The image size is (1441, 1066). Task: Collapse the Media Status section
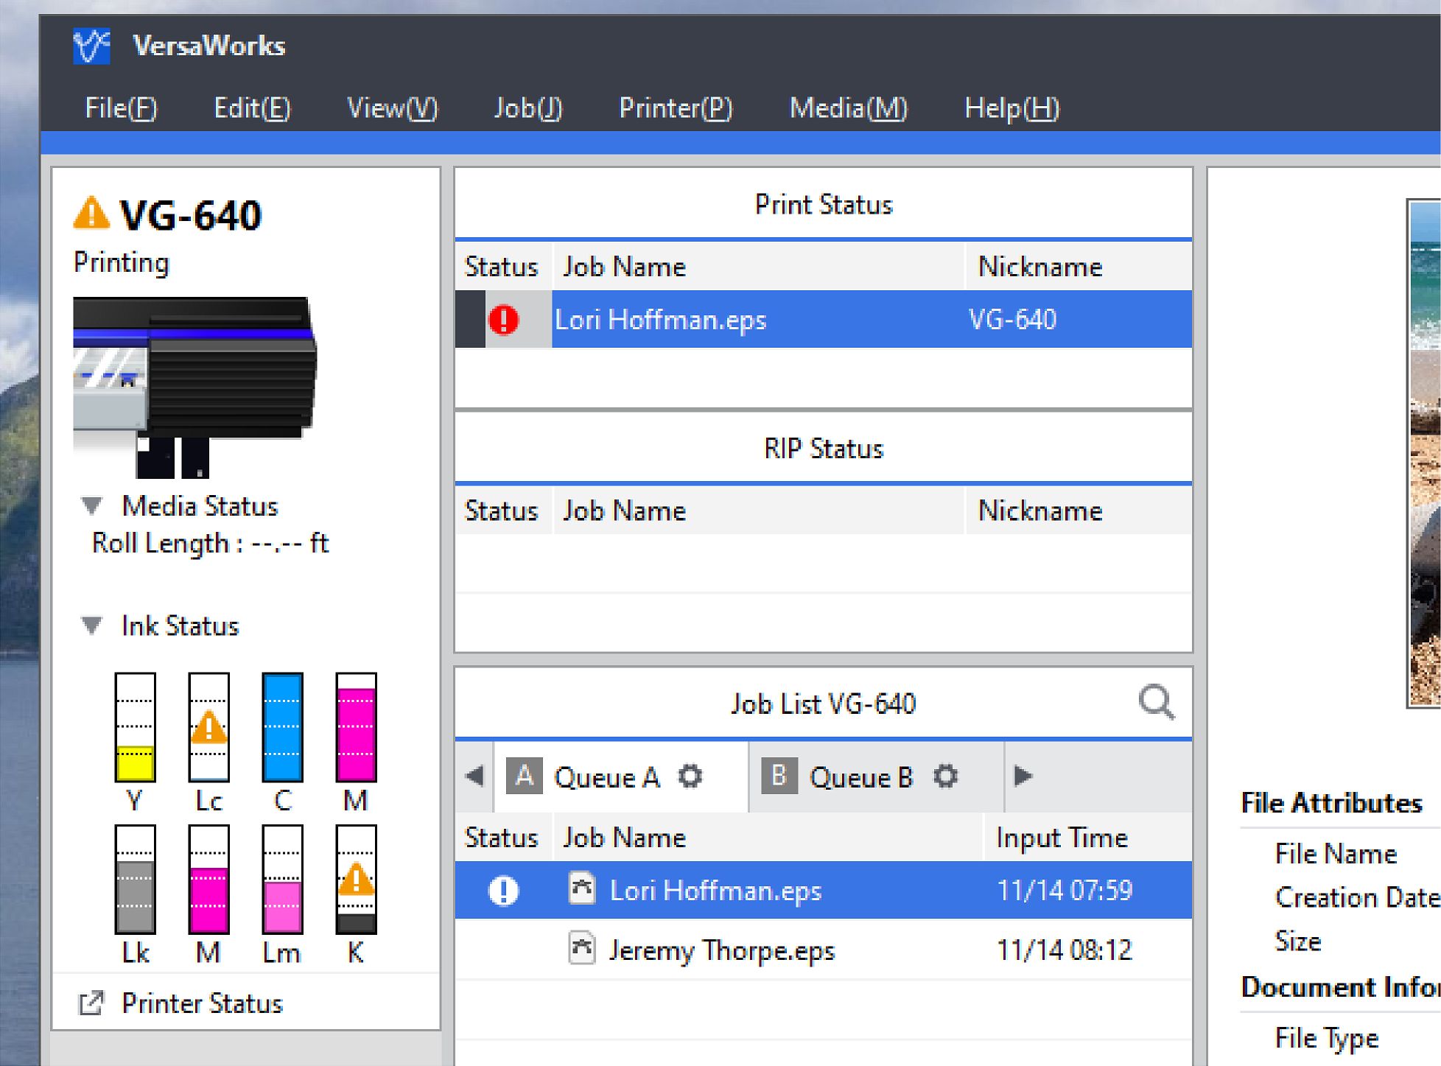[x=91, y=506]
